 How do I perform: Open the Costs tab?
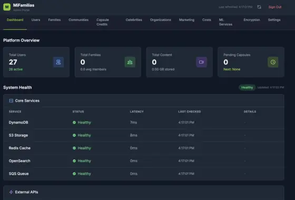[206, 20]
